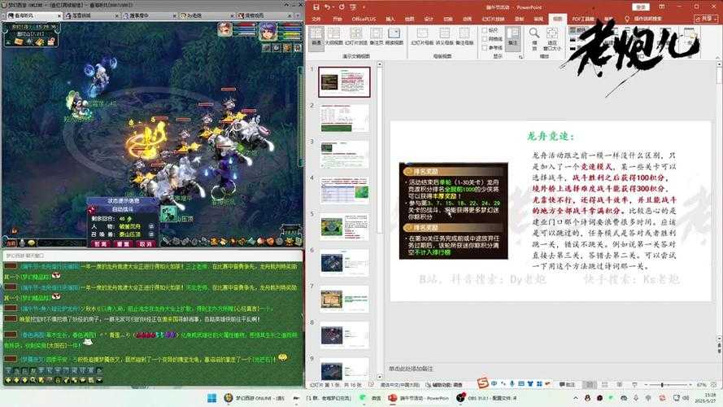Switch to Outline view (大纲视图)
Screen dimensions: 723x407
point(333,36)
